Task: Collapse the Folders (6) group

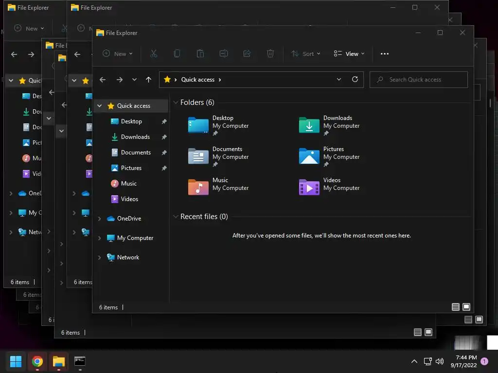Action: [x=175, y=102]
